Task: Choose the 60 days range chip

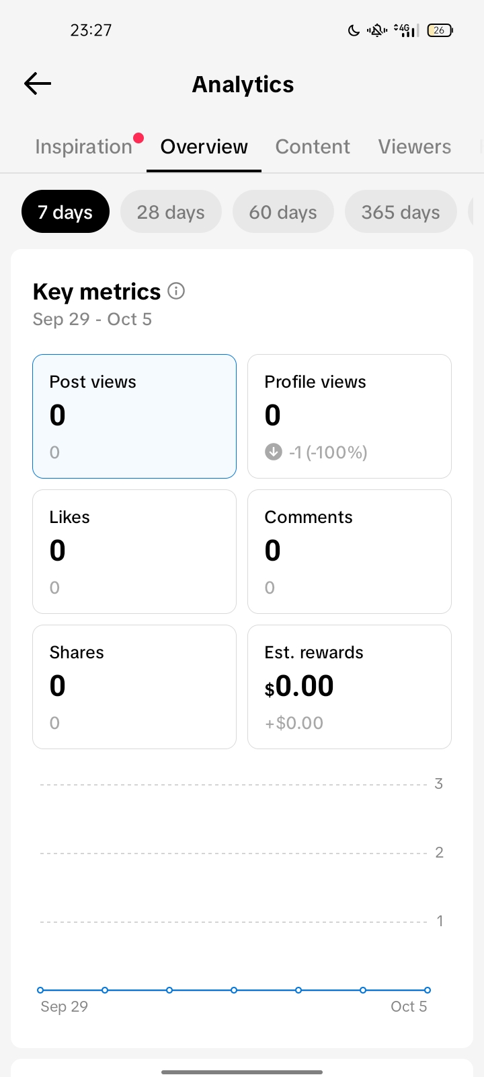Action: (283, 212)
